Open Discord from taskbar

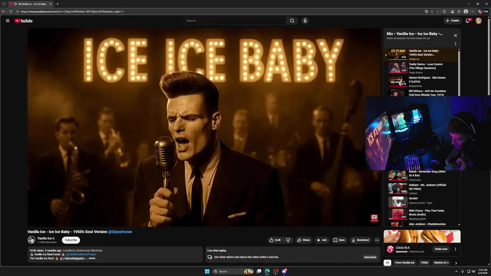[x=284, y=271]
